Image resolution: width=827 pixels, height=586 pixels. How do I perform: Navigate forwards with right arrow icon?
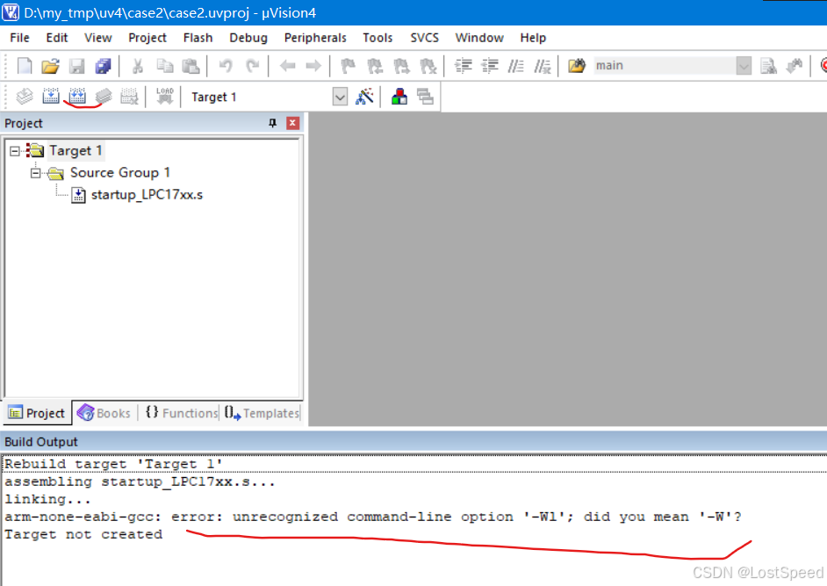(313, 66)
